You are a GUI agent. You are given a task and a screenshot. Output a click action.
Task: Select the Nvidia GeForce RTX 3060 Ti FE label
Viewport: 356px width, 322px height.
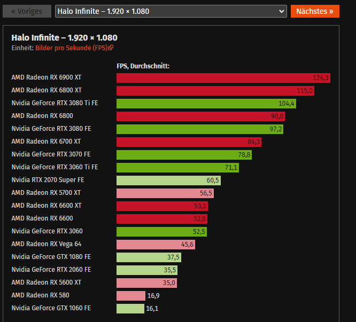pos(55,167)
